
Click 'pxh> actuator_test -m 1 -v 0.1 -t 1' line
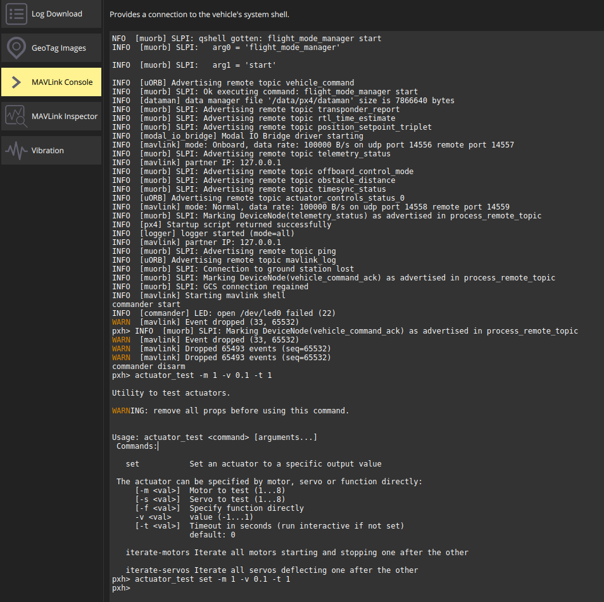(192, 375)
